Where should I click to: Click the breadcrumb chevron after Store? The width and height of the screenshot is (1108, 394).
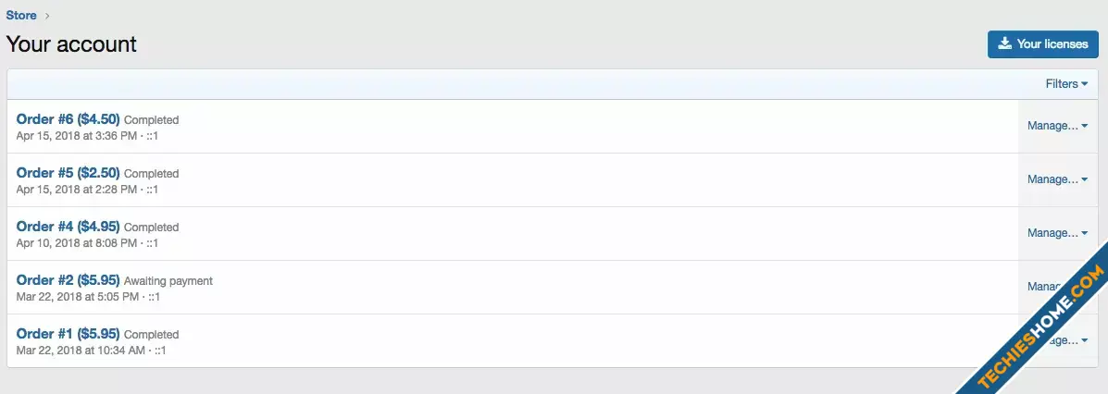click(47, 16)
